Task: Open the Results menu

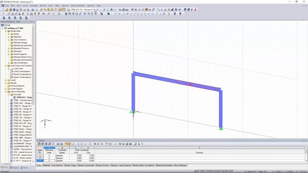Action: pos(43,6)
